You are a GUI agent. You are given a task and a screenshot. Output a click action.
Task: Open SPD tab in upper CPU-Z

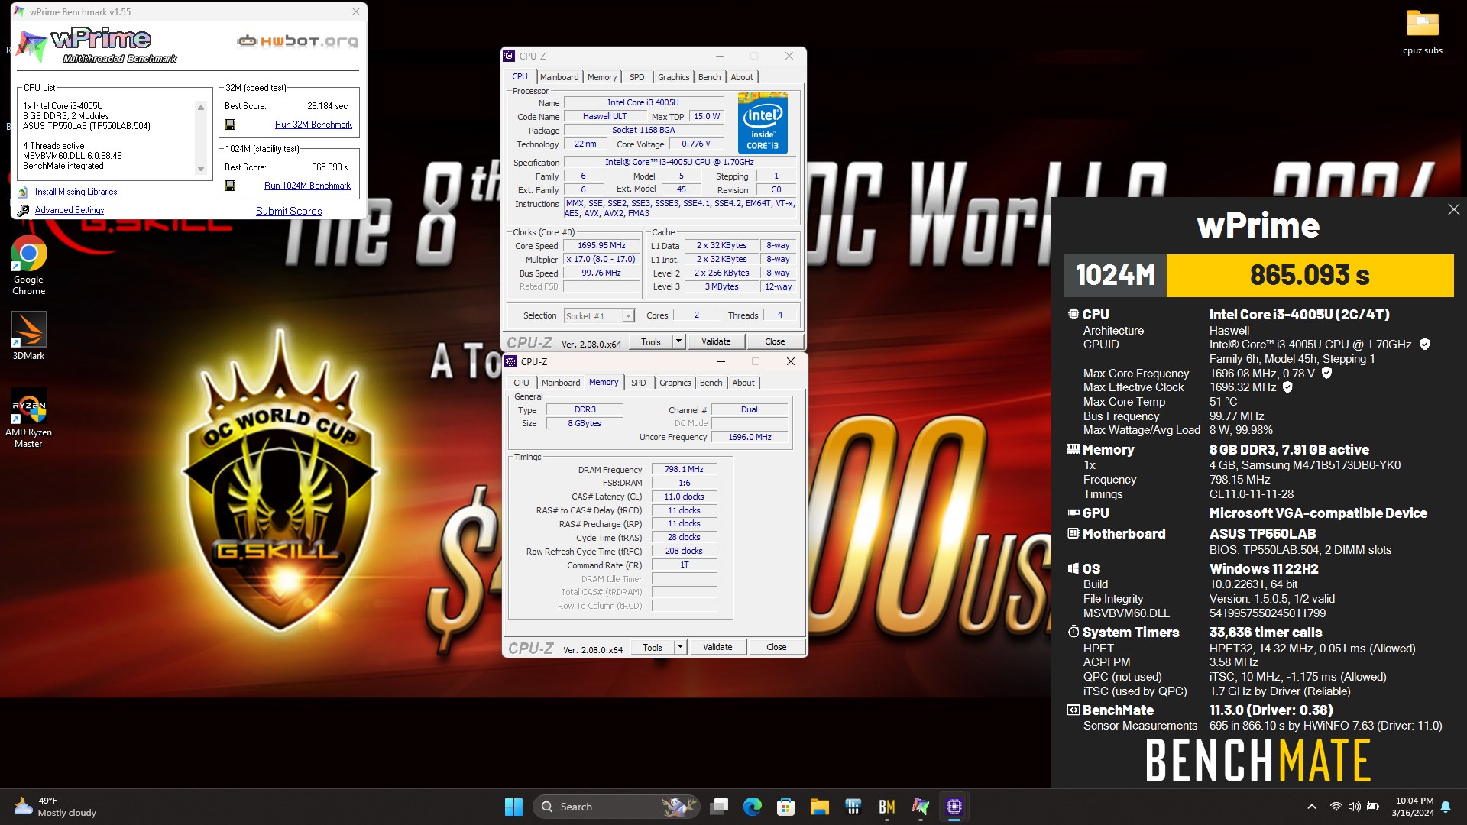tap(636, 77)
